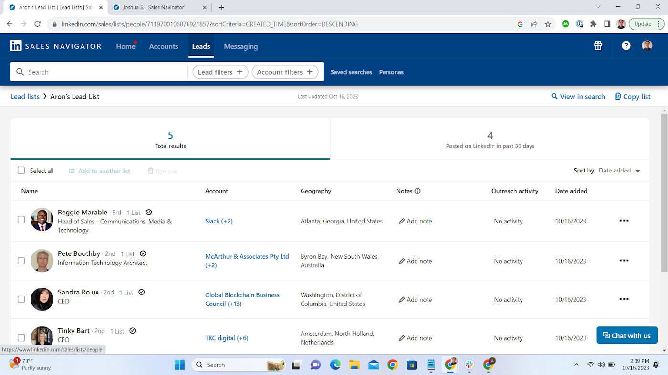Switch to the Accounts tab
The height and width of the screenshot is (375, 668).
(164, 46)
